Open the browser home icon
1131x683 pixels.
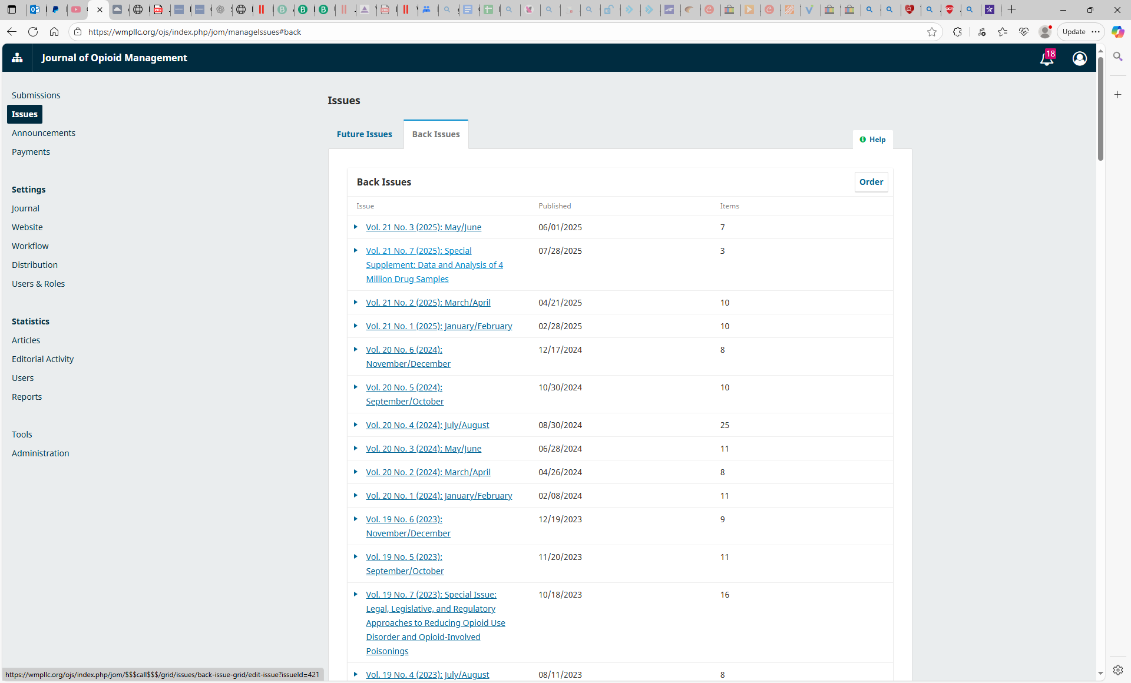click(x=54, y=32)
